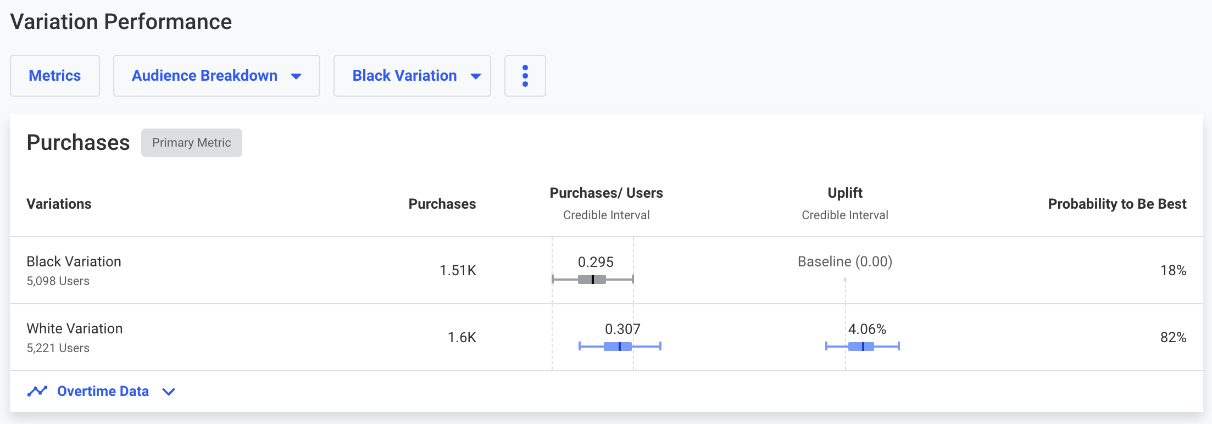Viewport: 1212px width, 424px height.
Task: Click the 0.295 purchases per user value
Action: point(596,262)
